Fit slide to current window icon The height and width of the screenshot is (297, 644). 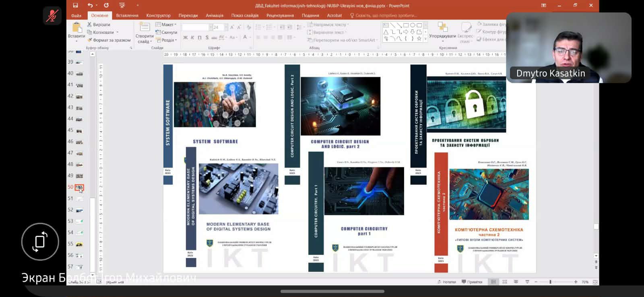coord(595,282)
